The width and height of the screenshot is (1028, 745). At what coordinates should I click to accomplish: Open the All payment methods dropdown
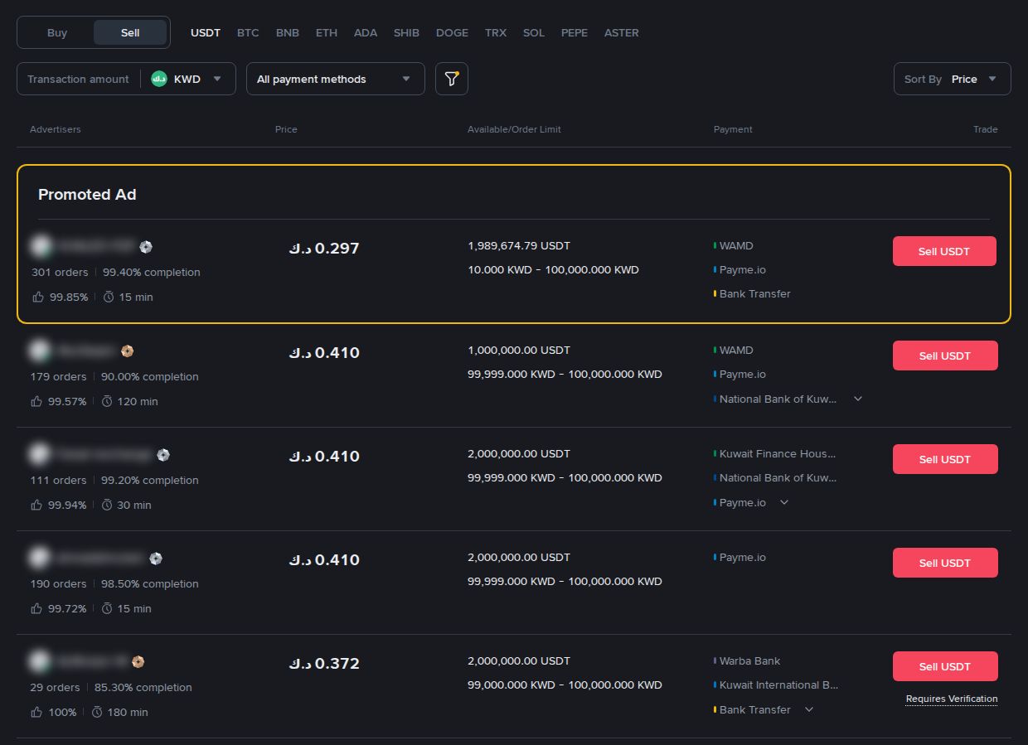(x=336, y=79)
